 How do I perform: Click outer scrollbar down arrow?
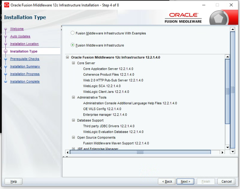point(232,152)
